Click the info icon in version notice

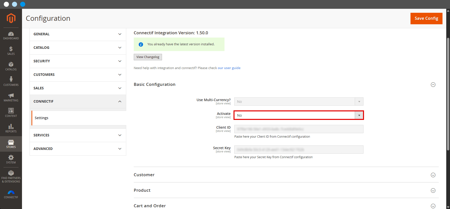141,44
